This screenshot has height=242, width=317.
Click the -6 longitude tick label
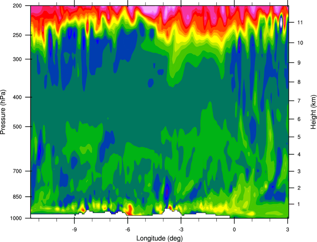128,229
